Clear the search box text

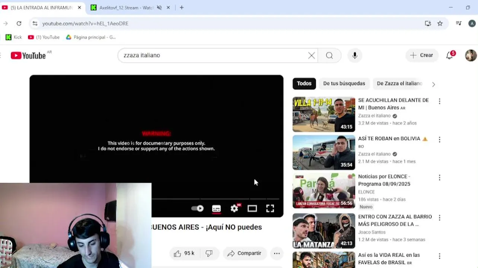pos(312,55)
